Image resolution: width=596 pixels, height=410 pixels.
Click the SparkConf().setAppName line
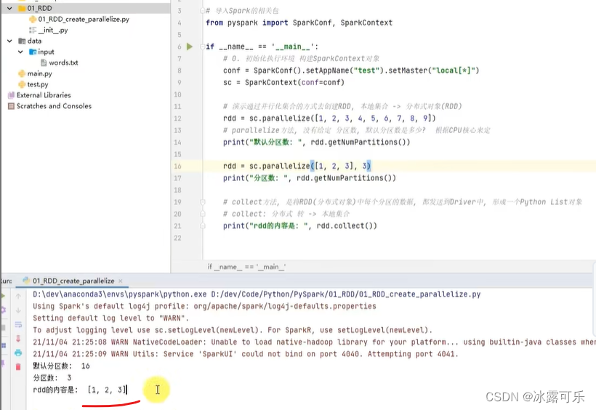coord(351,71)
